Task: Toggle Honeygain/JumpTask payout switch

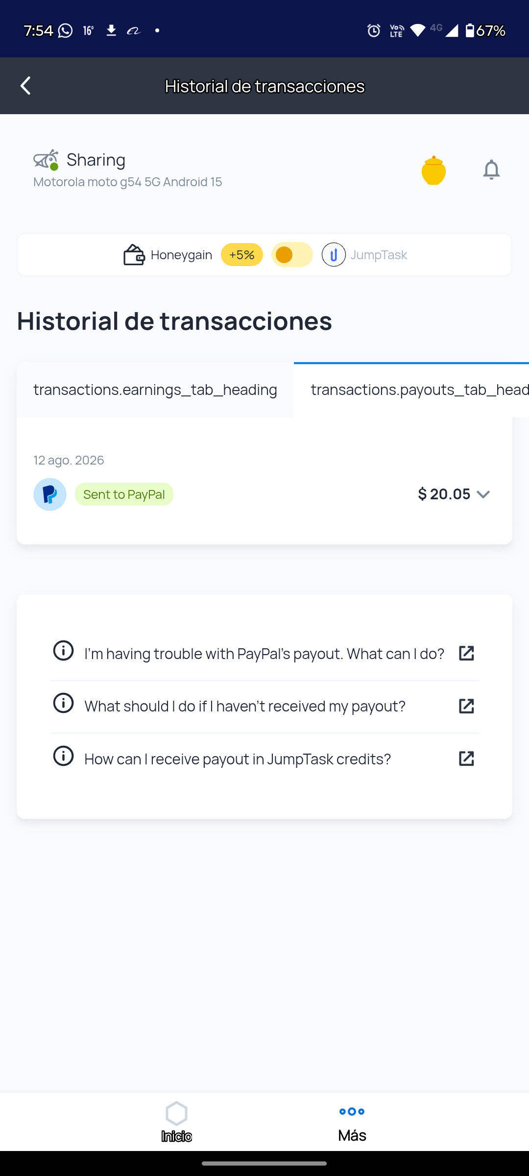Action: click(292, 255)
